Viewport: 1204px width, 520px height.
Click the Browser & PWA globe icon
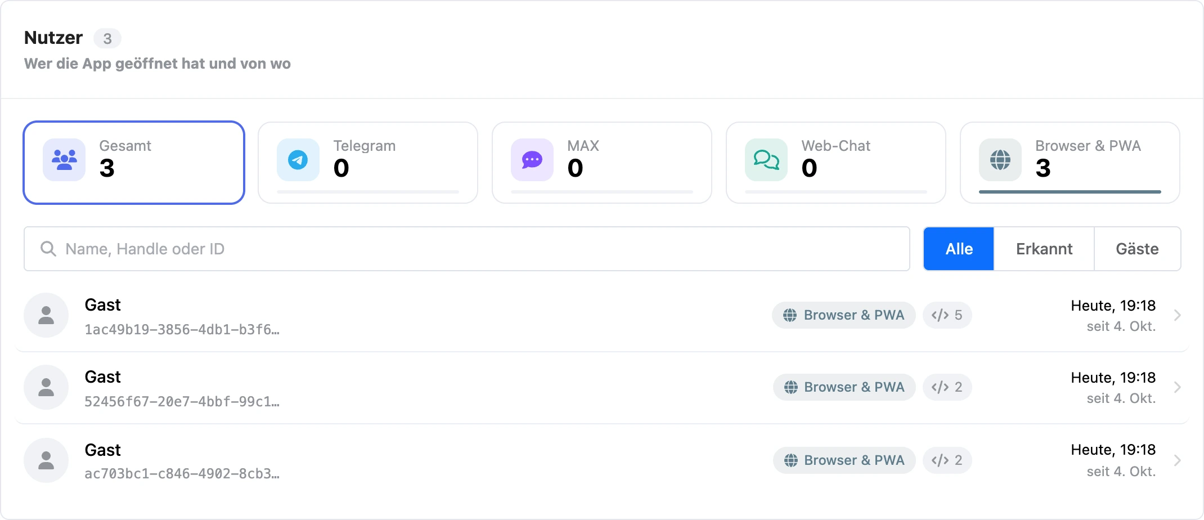[1000, 160]
